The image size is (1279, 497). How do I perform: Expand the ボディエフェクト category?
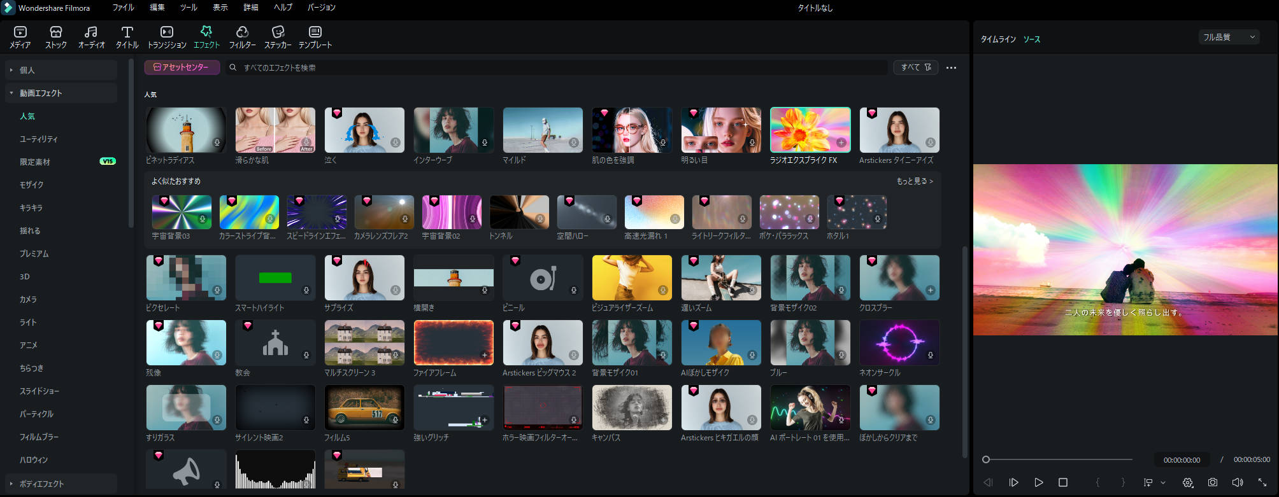11,484
